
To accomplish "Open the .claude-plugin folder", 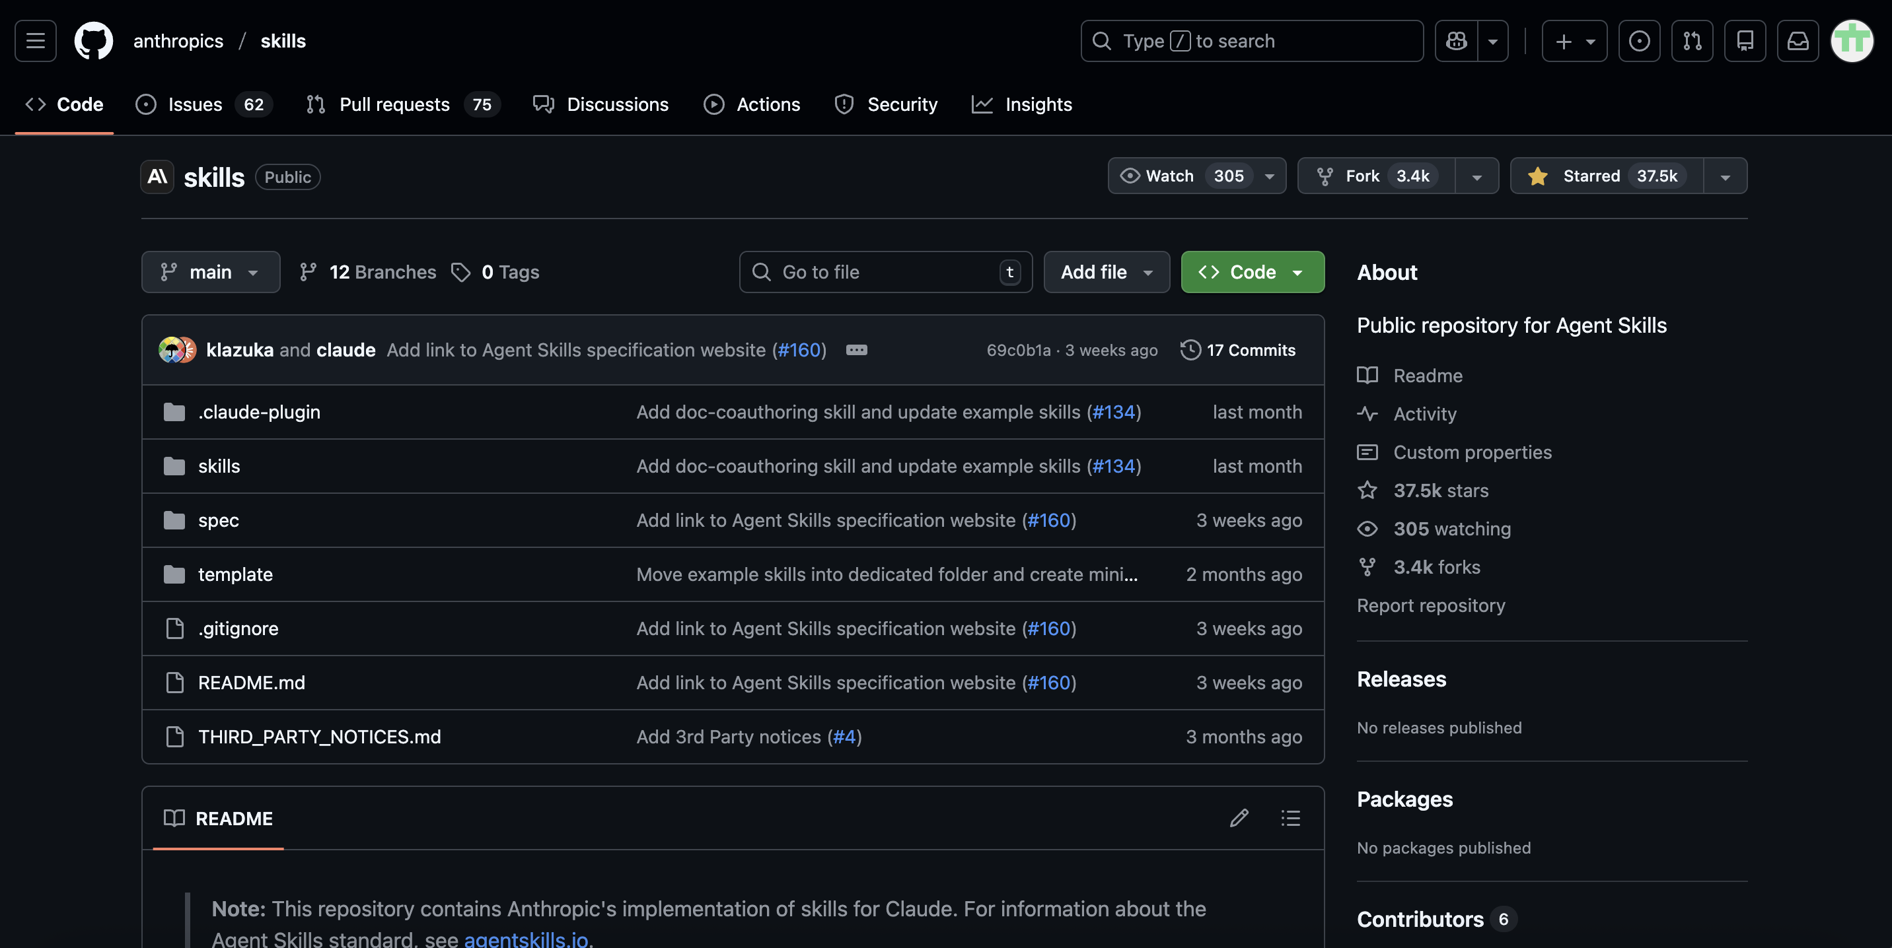I will pos(259,413).
